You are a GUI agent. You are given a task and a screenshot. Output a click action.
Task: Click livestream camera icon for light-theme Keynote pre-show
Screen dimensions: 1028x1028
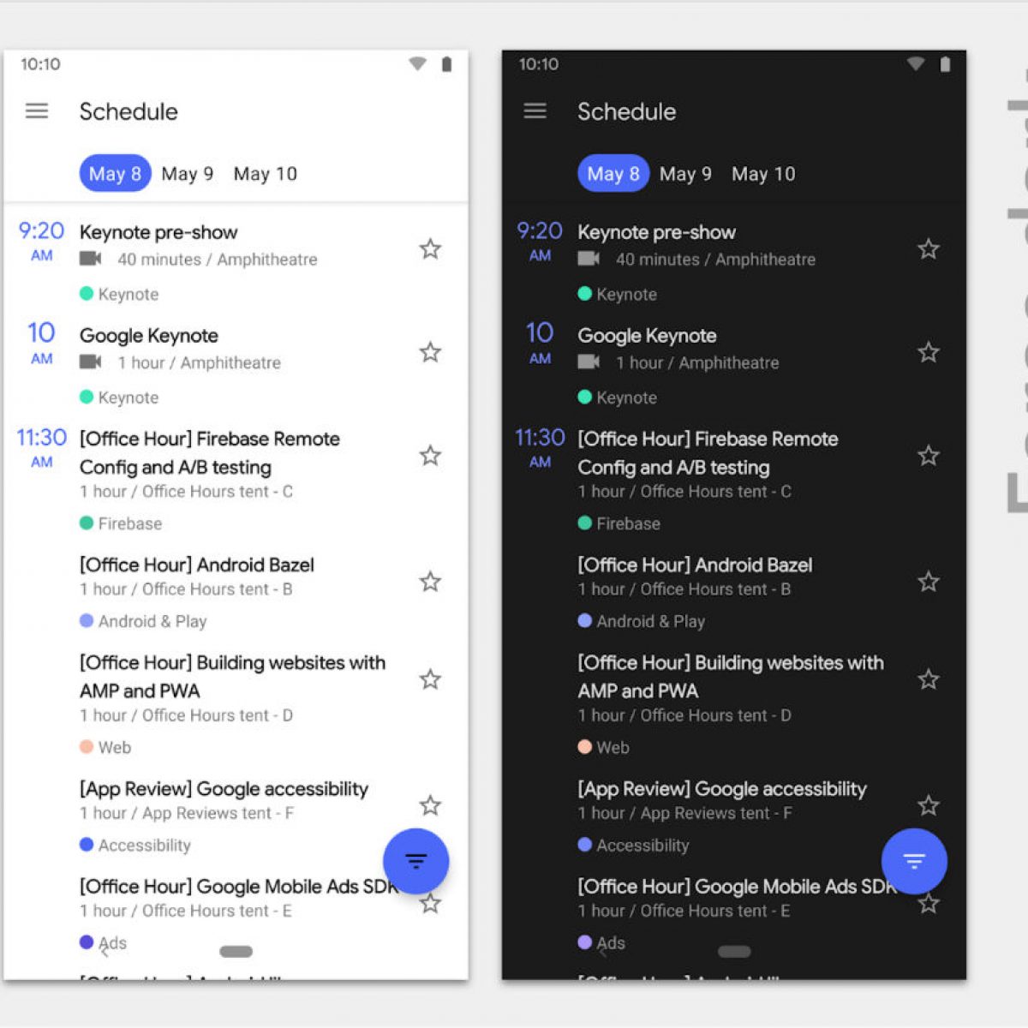pyautogui.click(x=91, y=259)
